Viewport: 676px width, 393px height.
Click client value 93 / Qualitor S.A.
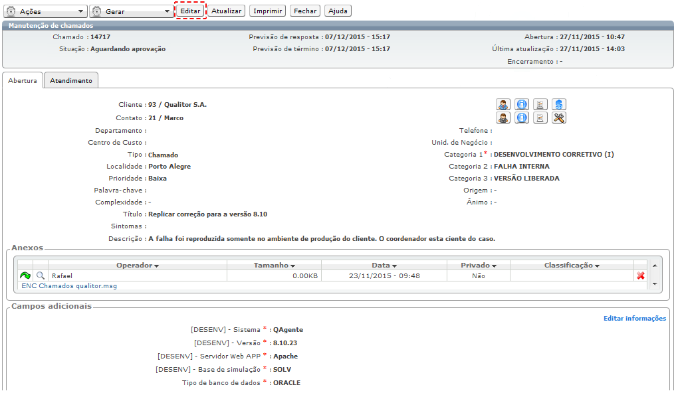click(177, 105)
